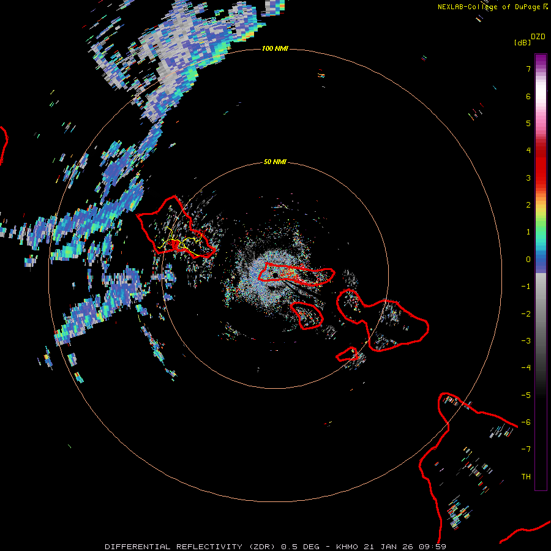Click the 100 NMI range ring label

coord(275,48)
